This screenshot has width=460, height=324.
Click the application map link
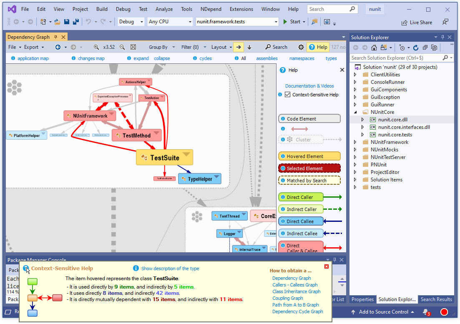coord(33,58)
